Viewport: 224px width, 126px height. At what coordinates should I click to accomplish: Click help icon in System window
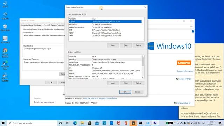[x=193, y=31]
